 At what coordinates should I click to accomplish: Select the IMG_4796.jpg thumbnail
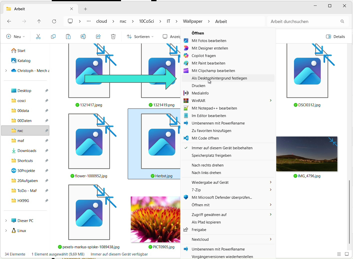click(x=307, y=154)
